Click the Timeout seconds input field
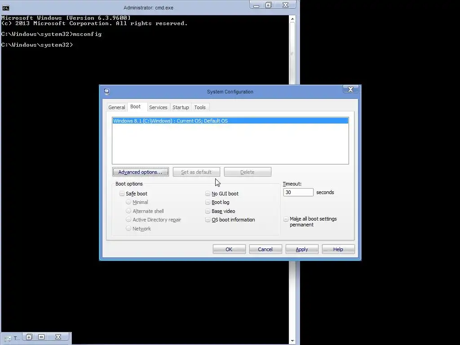460x345 pixels. tap(298, 192)
